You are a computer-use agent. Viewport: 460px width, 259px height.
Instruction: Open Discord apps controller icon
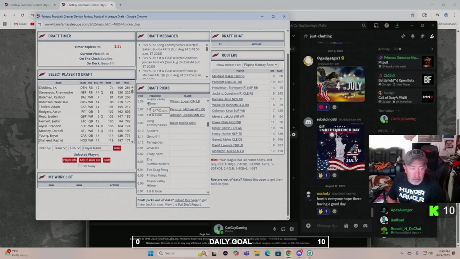pos(365,226)
